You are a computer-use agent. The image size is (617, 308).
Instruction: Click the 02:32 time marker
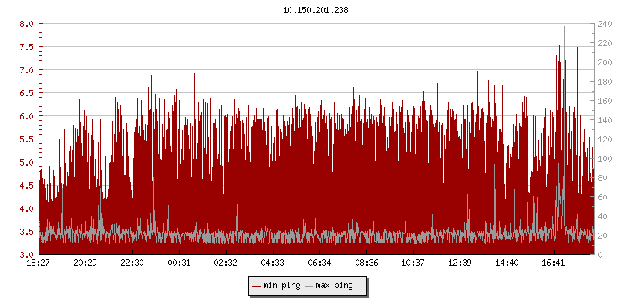click(226, 263)
